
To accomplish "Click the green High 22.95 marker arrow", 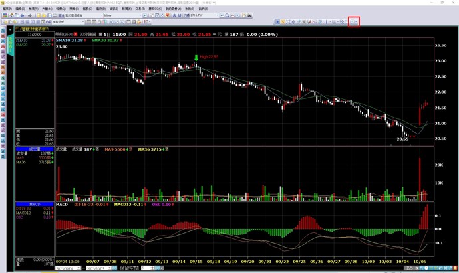I will click(196, 58).
